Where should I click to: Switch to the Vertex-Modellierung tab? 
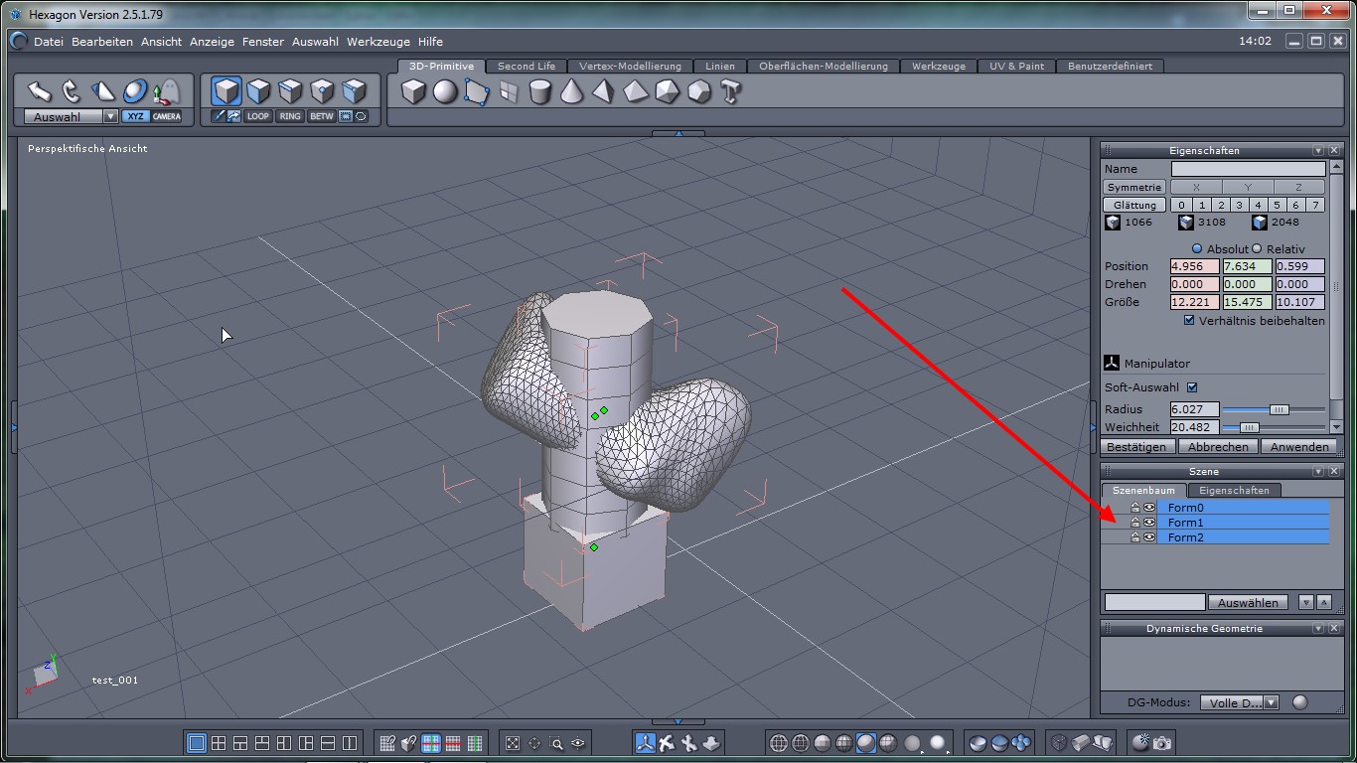coord(630,66)
